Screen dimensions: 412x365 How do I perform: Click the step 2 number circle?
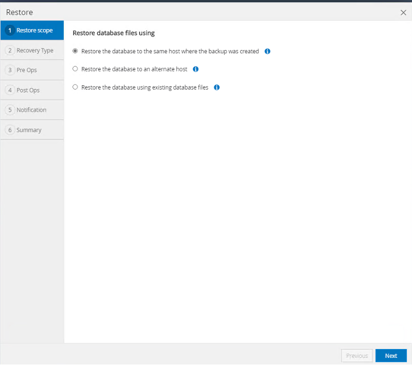coord(10,51)
